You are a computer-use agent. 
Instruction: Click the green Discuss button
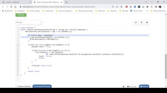(21, 15)
